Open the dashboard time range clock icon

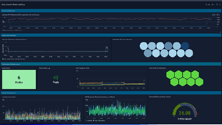point(206,5)
